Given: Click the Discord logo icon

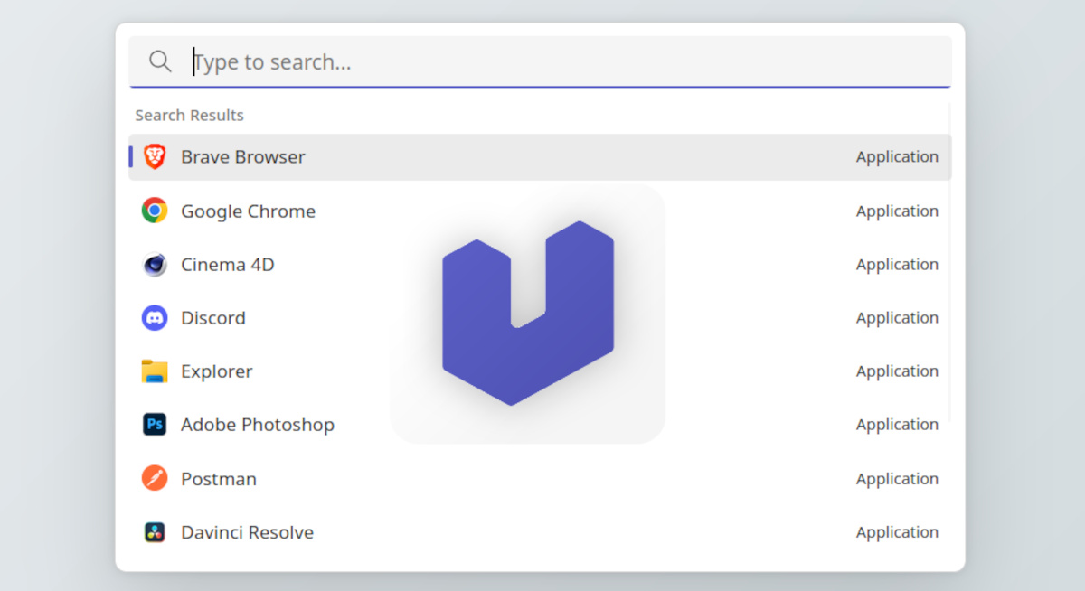Looking at the screenshot, I should [x=155, y=318].
